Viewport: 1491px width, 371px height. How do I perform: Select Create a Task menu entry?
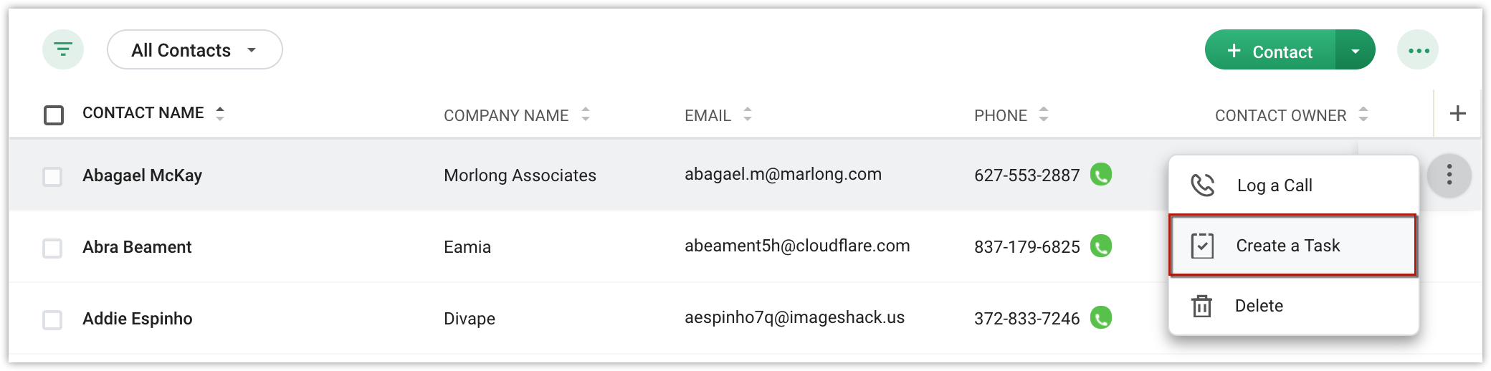[x=1293, y=245]
